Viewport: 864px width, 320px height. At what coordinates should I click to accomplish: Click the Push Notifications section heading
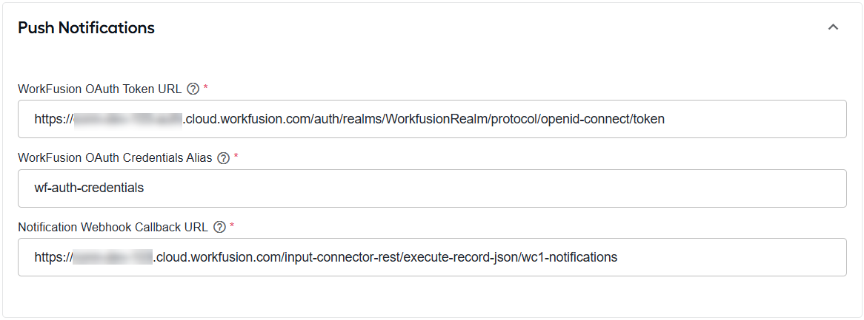(86, 27)
